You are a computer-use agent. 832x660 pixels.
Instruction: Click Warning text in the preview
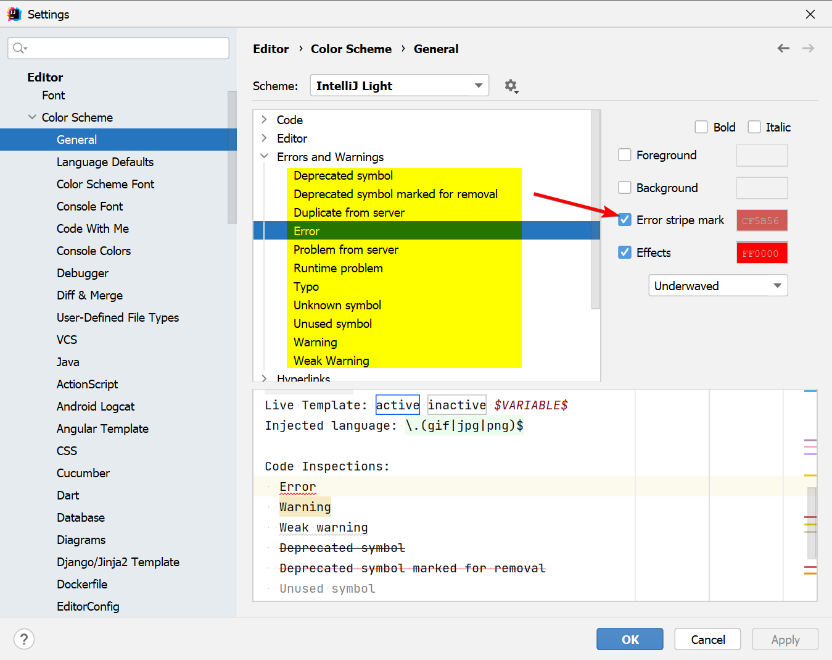tap(305, 507)
